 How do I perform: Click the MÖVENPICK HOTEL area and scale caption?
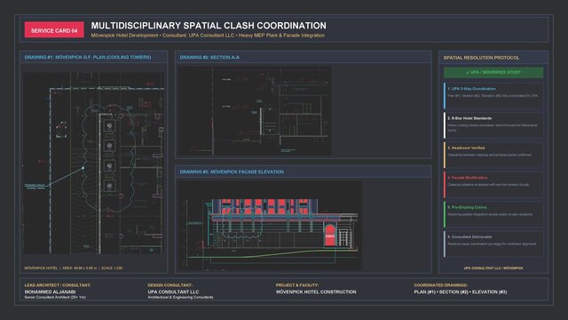click(x=74, y=268)
